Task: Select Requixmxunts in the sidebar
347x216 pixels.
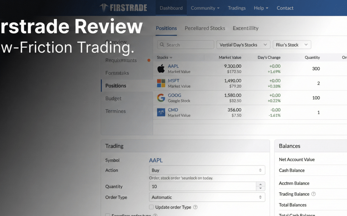Action: pyautogui.click(x=121, y=60)
